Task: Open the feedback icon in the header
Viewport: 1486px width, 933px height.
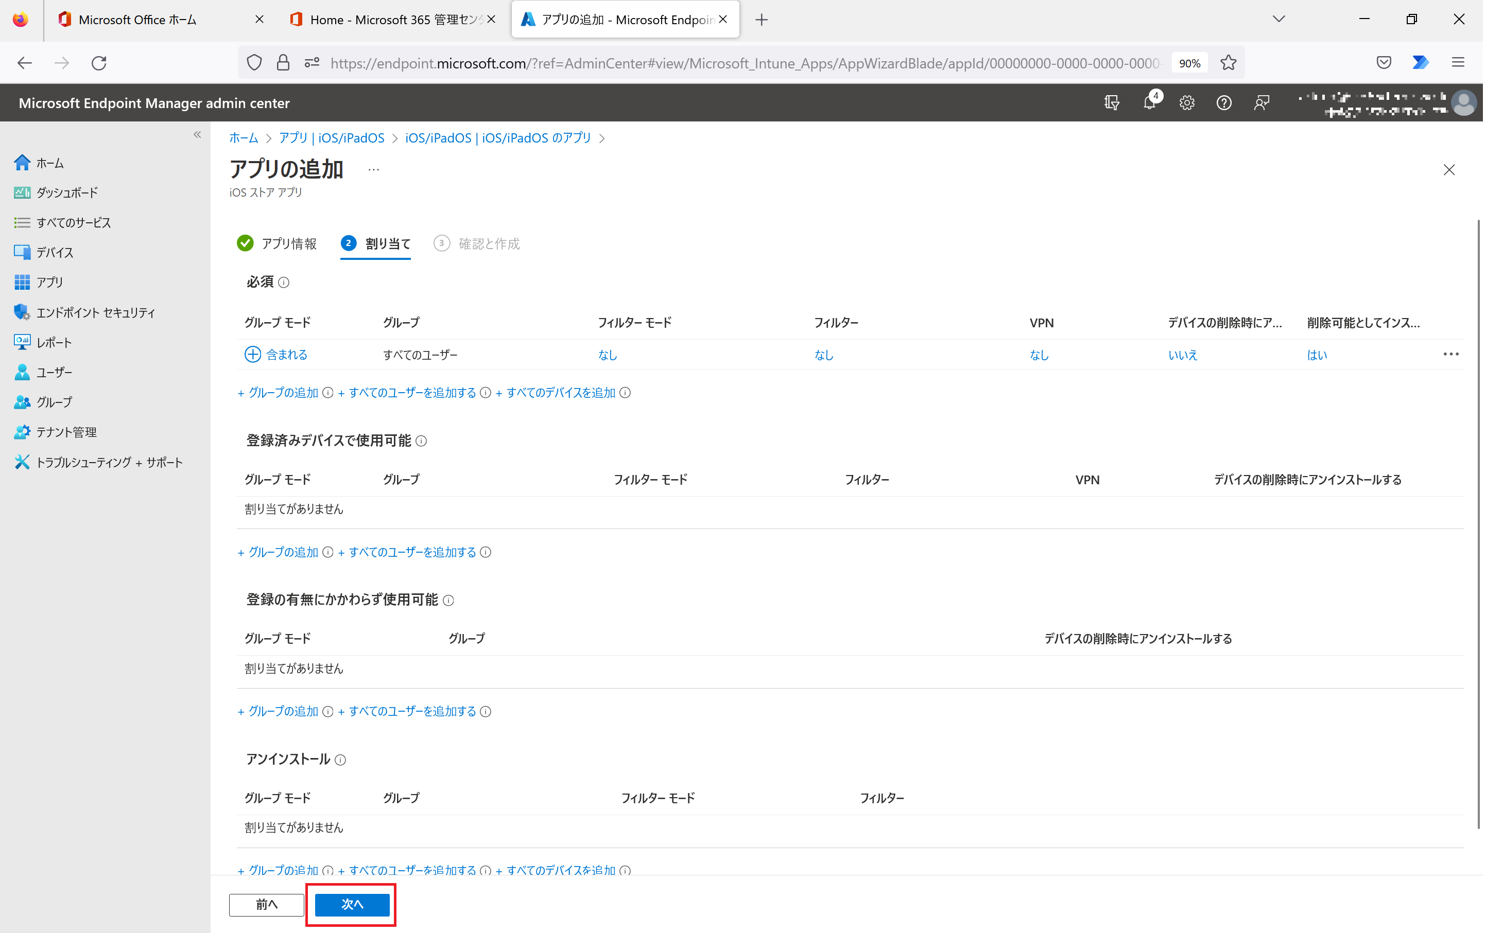Action: point(1262,102)
